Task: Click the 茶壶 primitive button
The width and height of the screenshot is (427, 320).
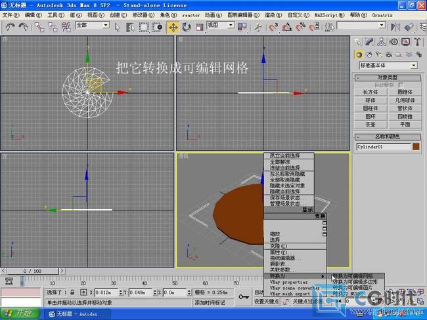Action: 371,125
